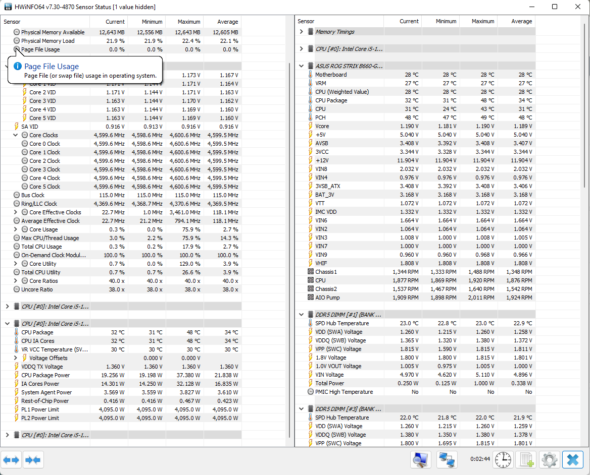This screenshot has height=475, width=590.
Task: Click the chip icon beside Memory Timings
Action: [x=311, y=32]
